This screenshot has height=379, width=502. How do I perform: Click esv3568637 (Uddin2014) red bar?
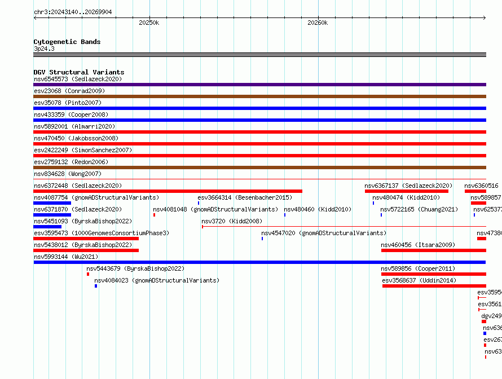coord(434,286)
